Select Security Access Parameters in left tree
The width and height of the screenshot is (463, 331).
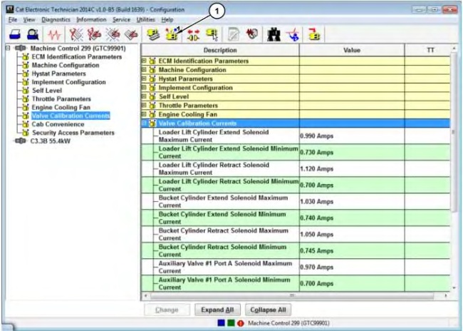click(73, 133)
